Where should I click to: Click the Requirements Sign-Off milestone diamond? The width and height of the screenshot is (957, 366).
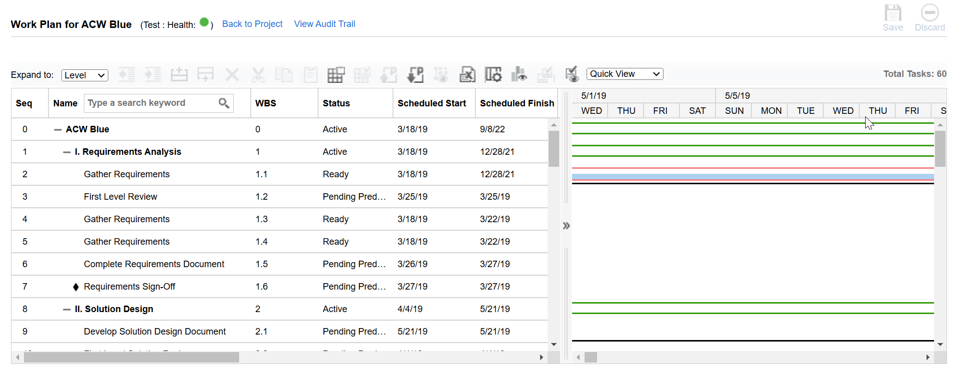pos(76,287)
